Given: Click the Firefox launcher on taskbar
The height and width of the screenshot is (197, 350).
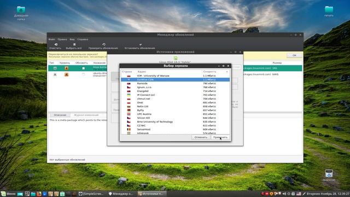Looking at the screenshot, I should coord(39,194).
